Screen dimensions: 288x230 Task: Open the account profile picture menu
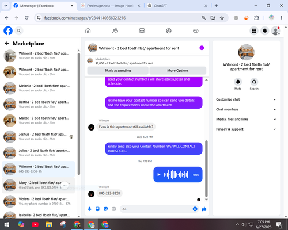point(275,30)
